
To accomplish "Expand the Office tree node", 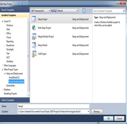I will click(x=5, y=33).
